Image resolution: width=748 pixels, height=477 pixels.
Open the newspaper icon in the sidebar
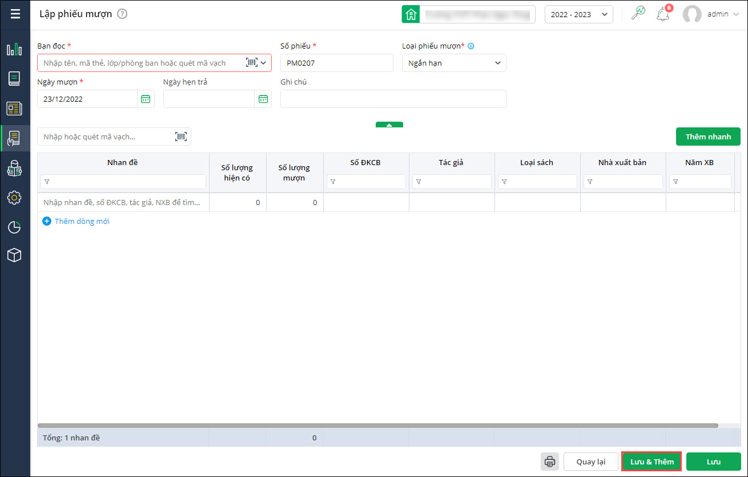click(x=14, y=109)
